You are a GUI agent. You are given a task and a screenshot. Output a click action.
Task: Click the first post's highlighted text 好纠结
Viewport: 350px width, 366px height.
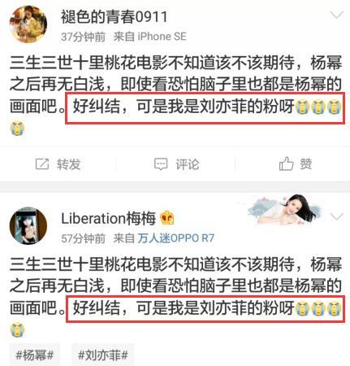(97, 106)
